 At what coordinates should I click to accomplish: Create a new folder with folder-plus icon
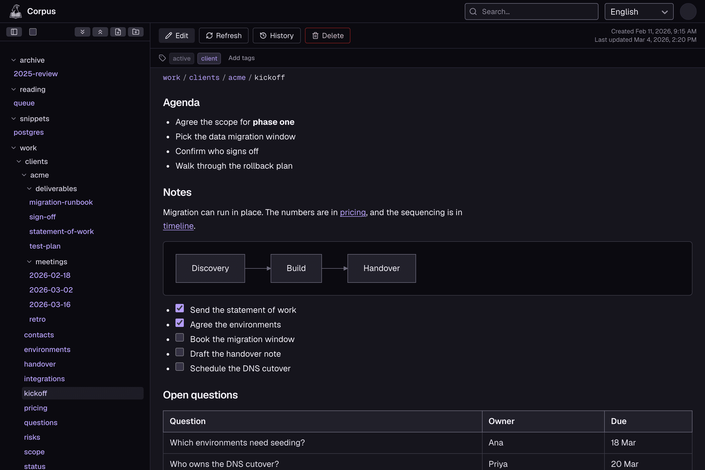[136, 32]
